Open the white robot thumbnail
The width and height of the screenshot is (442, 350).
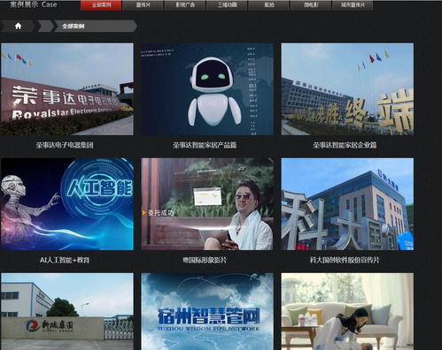[207, 89]
